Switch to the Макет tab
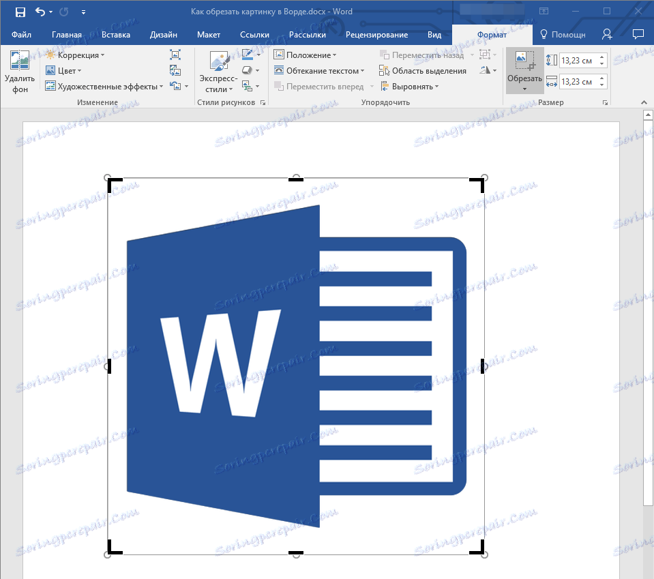Screen dimensions: 654x579 209,35
